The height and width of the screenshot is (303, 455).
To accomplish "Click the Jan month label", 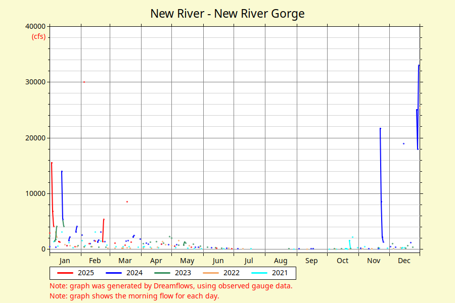I will (64, 261).
